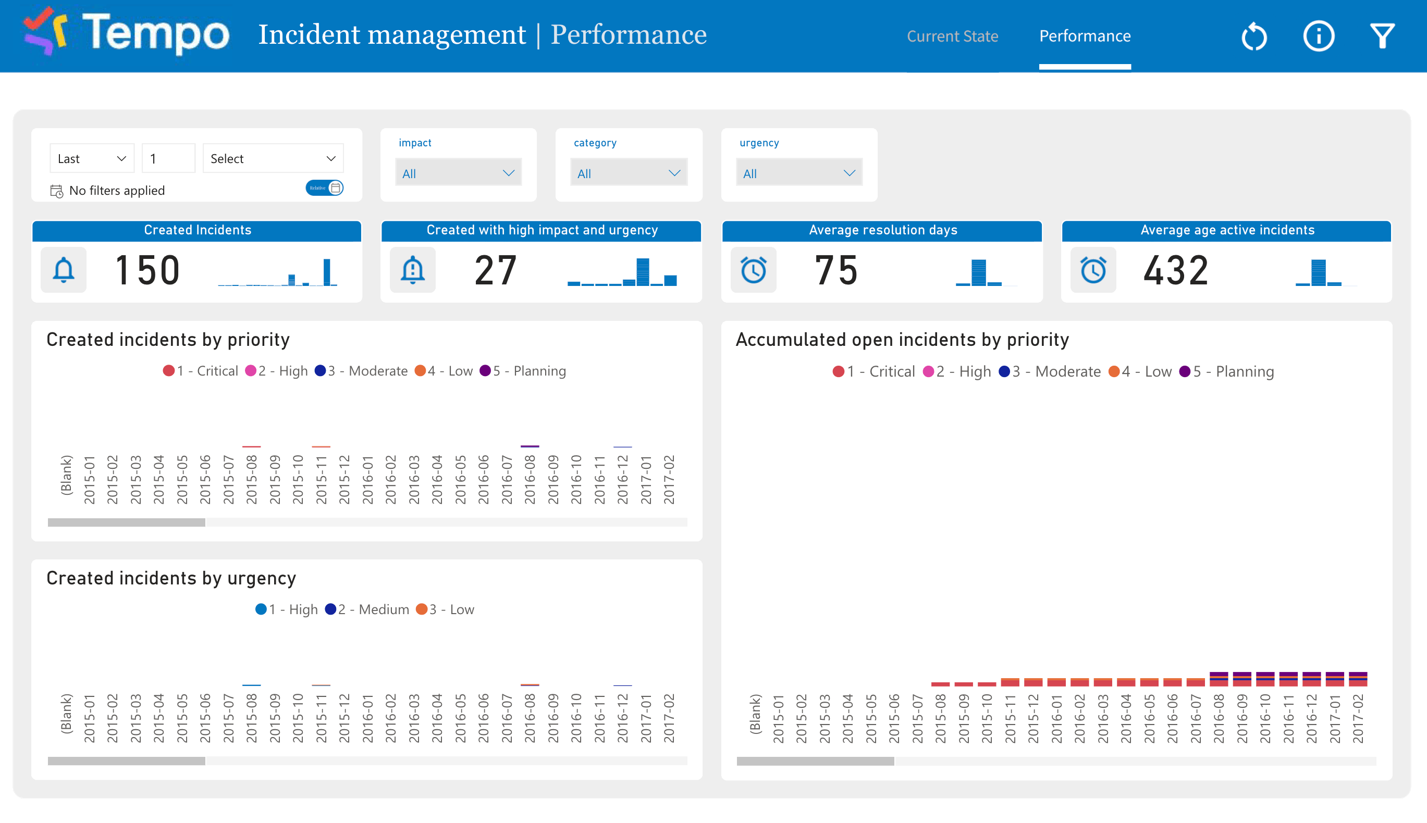Open the impact dropdown set to All
1427x823 pixels.
(x=458, y=173)
